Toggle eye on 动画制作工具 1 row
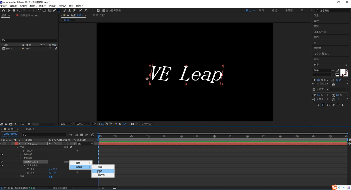 pyautogui.click(x=2, y=162)
